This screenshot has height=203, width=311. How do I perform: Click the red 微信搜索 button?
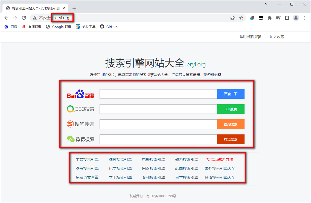click(x=231, y=139)
